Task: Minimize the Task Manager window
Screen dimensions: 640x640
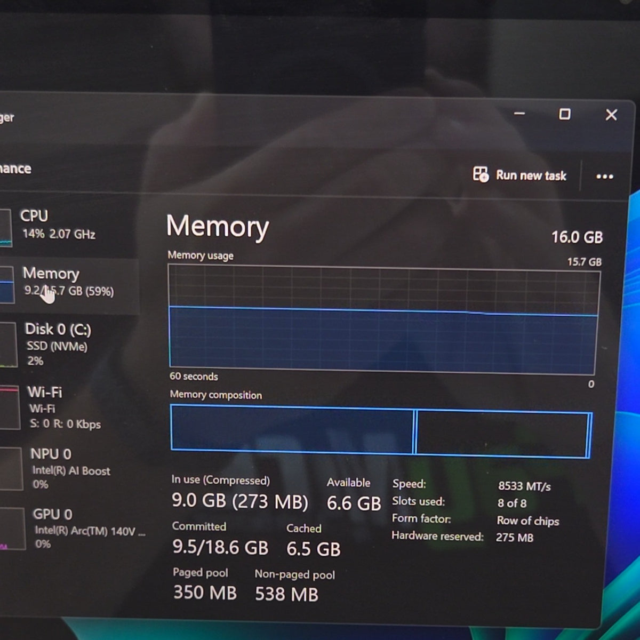Action: pyautogui.click(x=519, y=114)
